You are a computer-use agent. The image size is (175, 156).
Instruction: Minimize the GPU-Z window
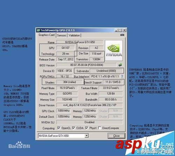click(x=116, y=30)
